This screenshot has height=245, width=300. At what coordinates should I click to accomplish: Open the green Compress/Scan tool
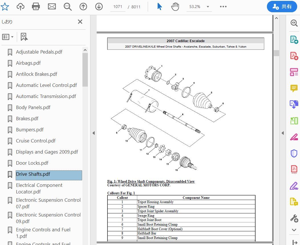click(294, 121)
